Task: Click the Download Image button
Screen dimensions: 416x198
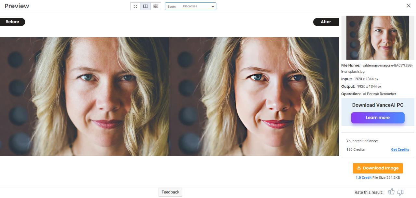Action: point(378,168)
